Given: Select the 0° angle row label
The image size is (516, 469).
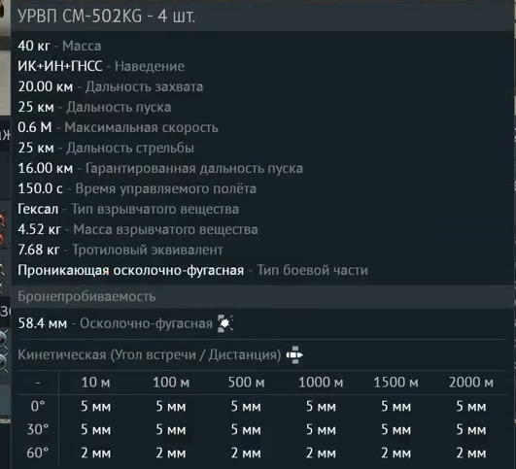Looking at the screenshot, I should pos(38,406).
